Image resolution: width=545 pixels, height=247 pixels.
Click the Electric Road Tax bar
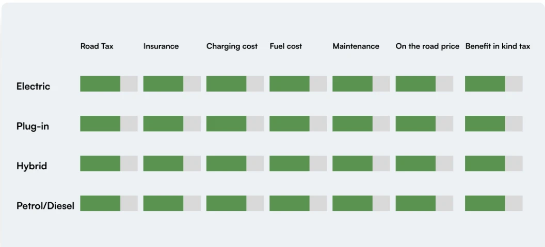pos(109,84)
